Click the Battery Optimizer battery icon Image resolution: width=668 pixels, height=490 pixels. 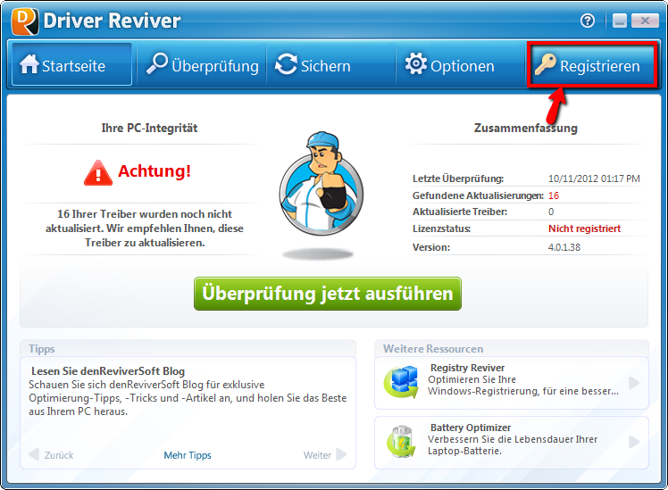(x=401, y=442)
